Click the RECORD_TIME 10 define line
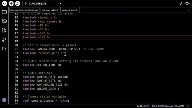The image size is (192, 108). click(x=42, y=65)
